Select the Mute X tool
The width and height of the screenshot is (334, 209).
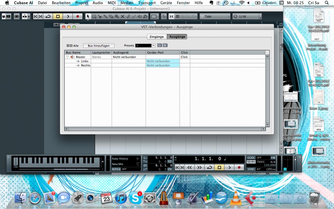click(122, 16)
